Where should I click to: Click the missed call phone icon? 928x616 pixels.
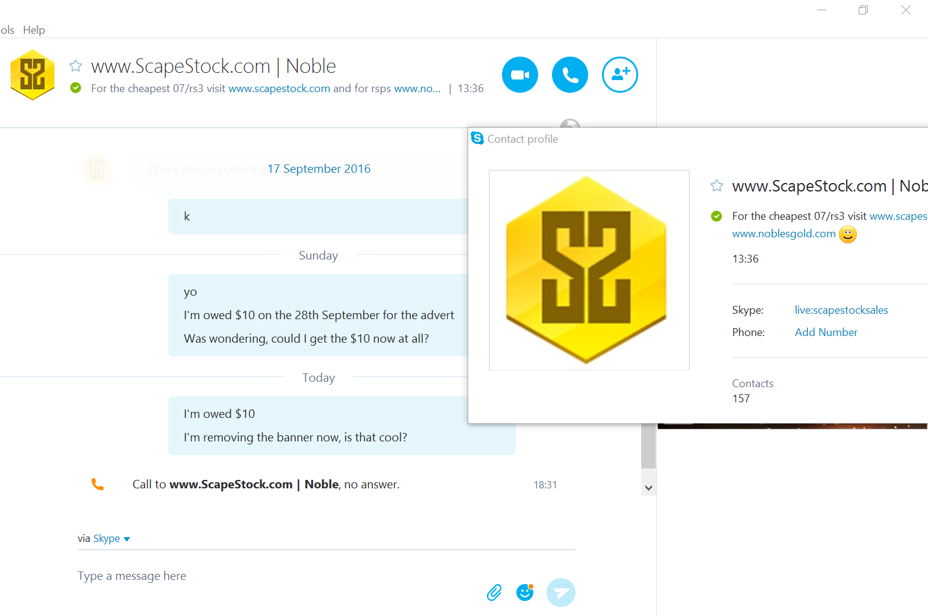coord(98,484)
